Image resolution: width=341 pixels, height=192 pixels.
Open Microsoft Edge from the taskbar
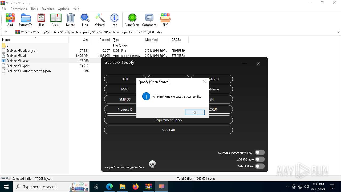(x=109, y=187)
